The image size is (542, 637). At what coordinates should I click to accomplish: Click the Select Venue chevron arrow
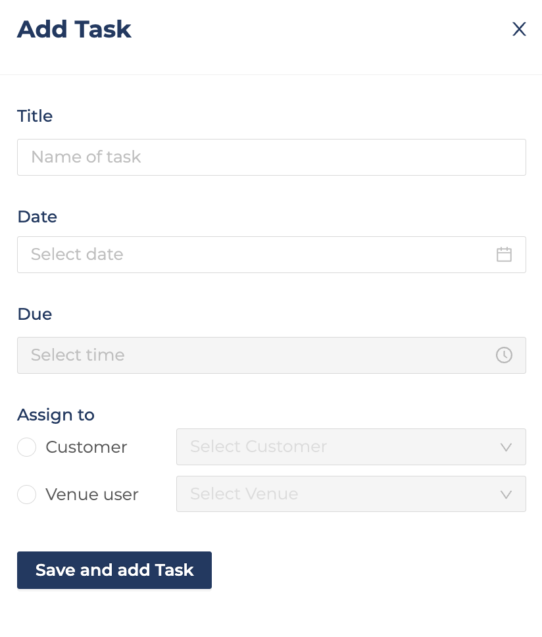(506, 494)
